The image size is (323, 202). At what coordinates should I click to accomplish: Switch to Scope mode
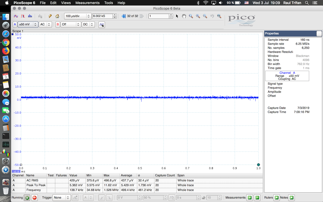[16, 16]
